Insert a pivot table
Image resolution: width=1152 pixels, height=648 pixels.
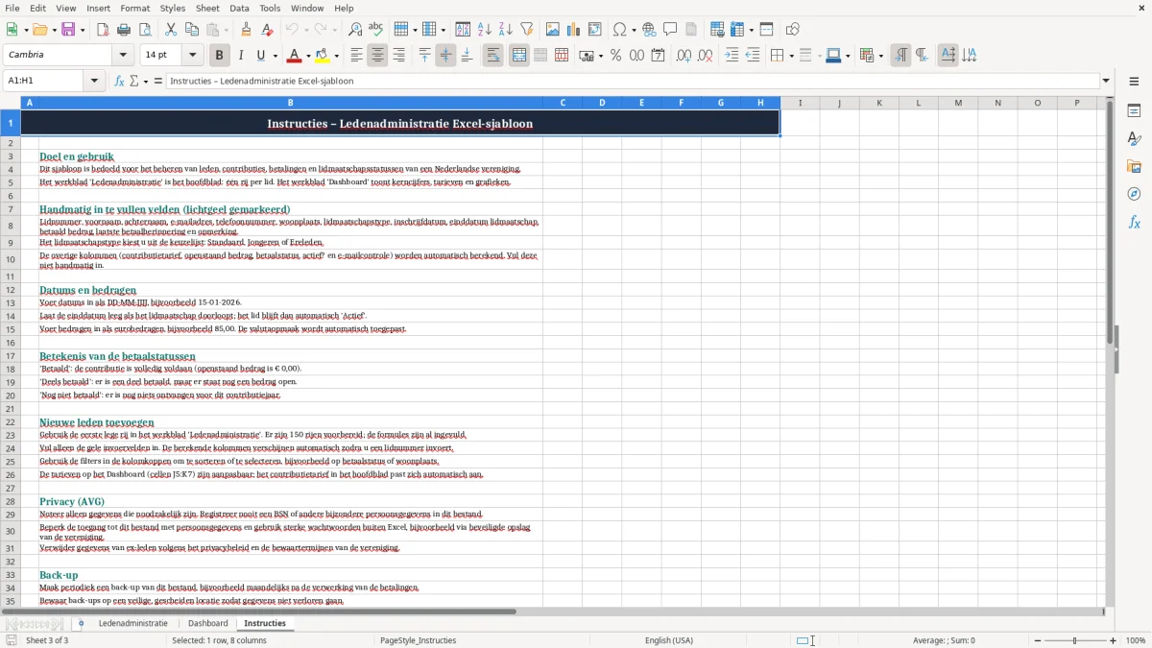[x=595, y=30]
